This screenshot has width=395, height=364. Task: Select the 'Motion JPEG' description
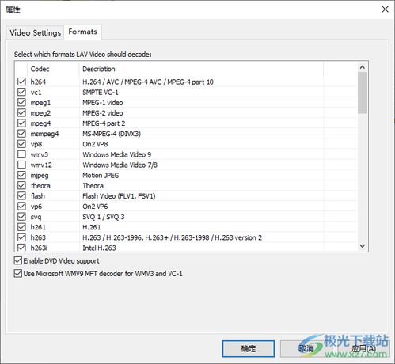tap(101, 176)
